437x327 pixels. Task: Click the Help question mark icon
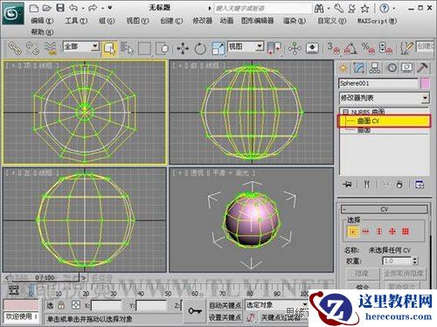384,9
